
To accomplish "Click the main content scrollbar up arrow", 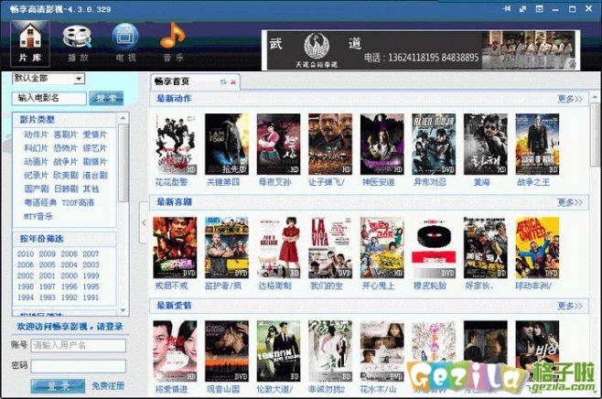I will (x=595, y=97).
